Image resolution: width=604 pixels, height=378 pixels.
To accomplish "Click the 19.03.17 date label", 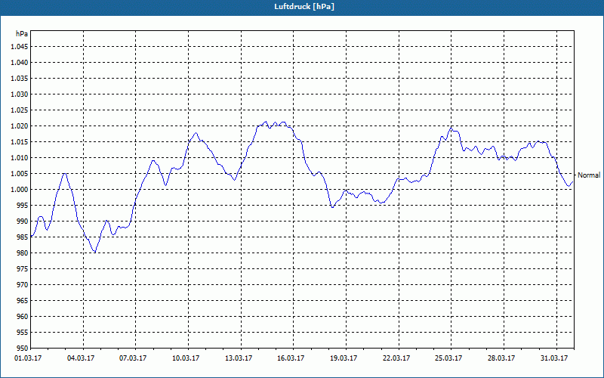I will (344, 358).
